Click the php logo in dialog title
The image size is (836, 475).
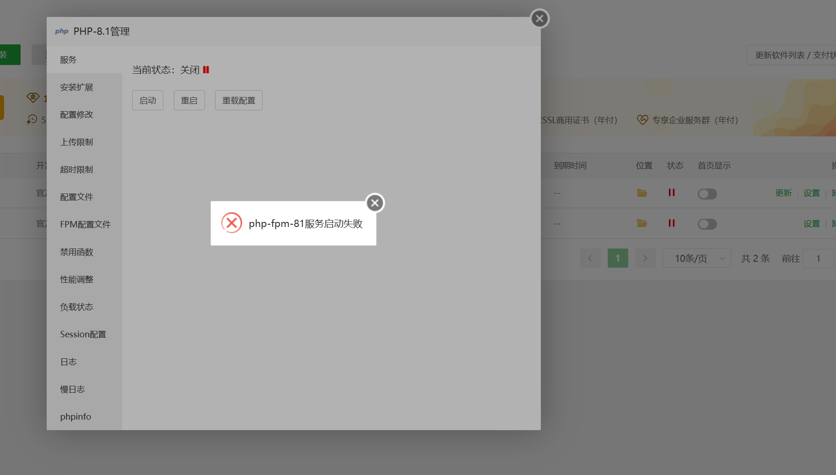(62, 31)
